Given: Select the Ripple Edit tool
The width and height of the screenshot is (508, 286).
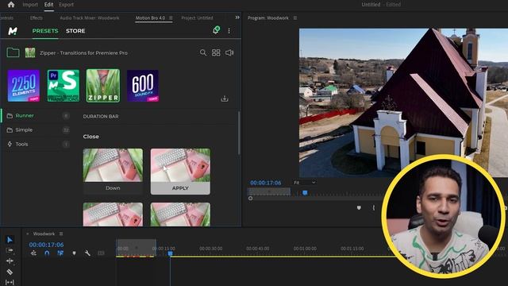Looking at the screenshot, I should 10,261.
